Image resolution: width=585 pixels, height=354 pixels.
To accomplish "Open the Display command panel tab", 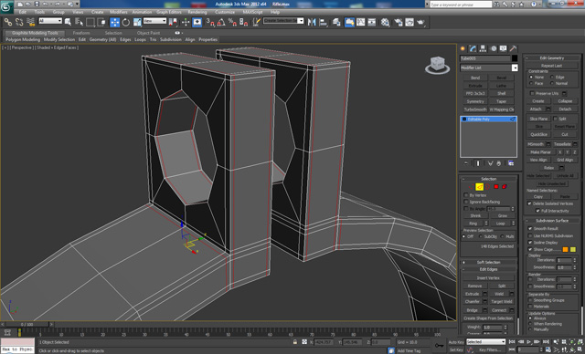I will pos(504,48).
